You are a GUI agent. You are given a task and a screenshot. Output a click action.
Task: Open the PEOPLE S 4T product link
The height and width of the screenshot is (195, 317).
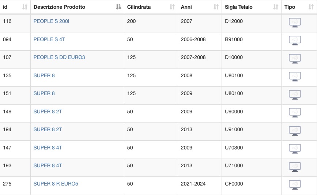[x=49, y=39]
